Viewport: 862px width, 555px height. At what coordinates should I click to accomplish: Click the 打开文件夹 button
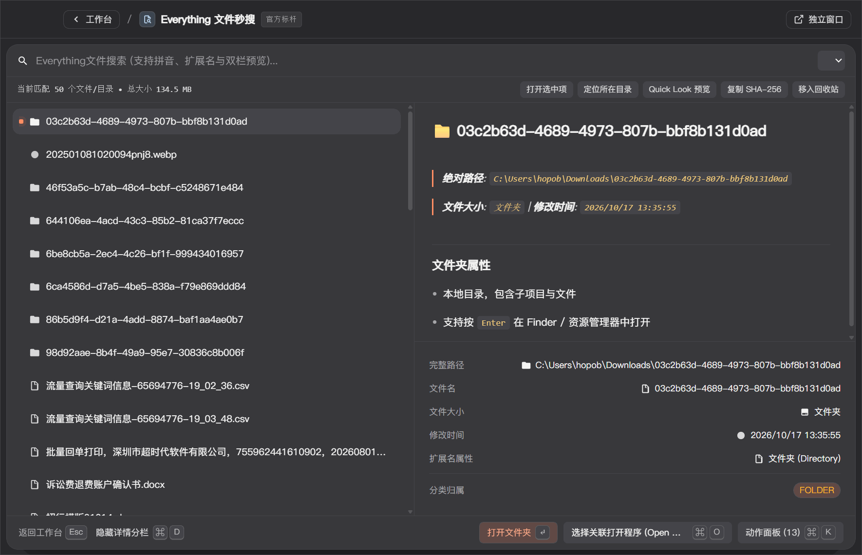coord(518,533)
